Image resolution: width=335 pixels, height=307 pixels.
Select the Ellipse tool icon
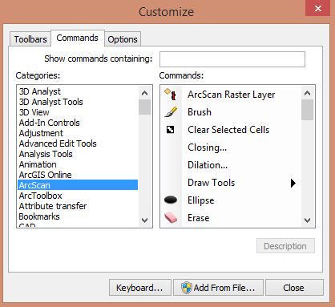(171, 200)
